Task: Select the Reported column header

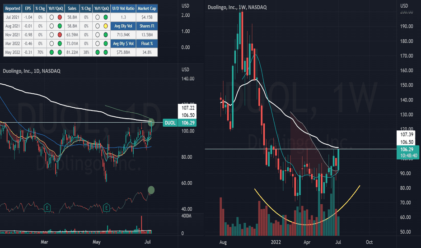Action: pos(12,9)
